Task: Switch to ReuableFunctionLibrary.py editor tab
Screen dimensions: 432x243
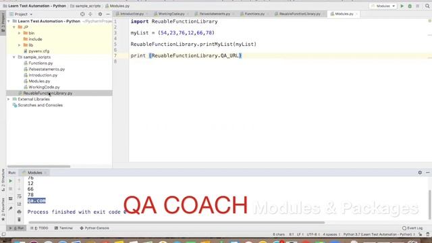Action: coord(300,13)
